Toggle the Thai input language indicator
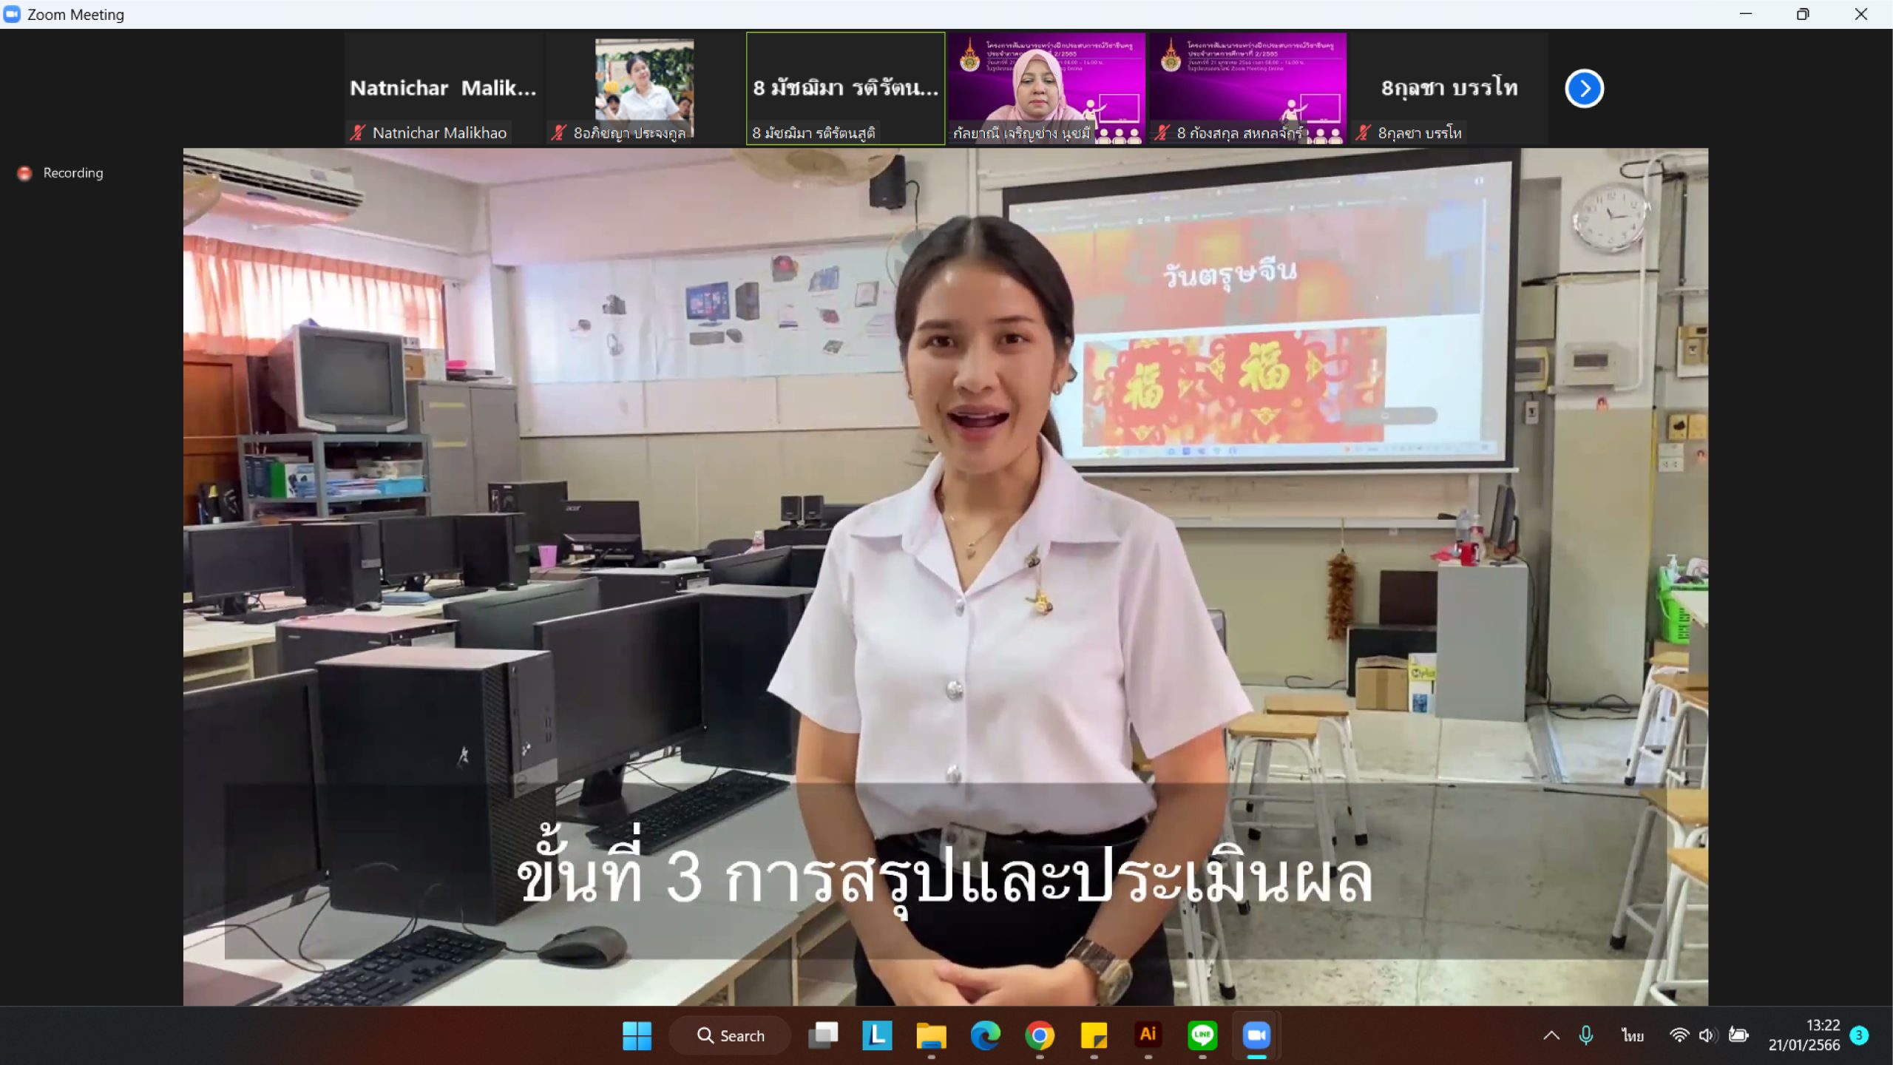Viewport: 1893px width, 1065px height. point(1632,1035)
